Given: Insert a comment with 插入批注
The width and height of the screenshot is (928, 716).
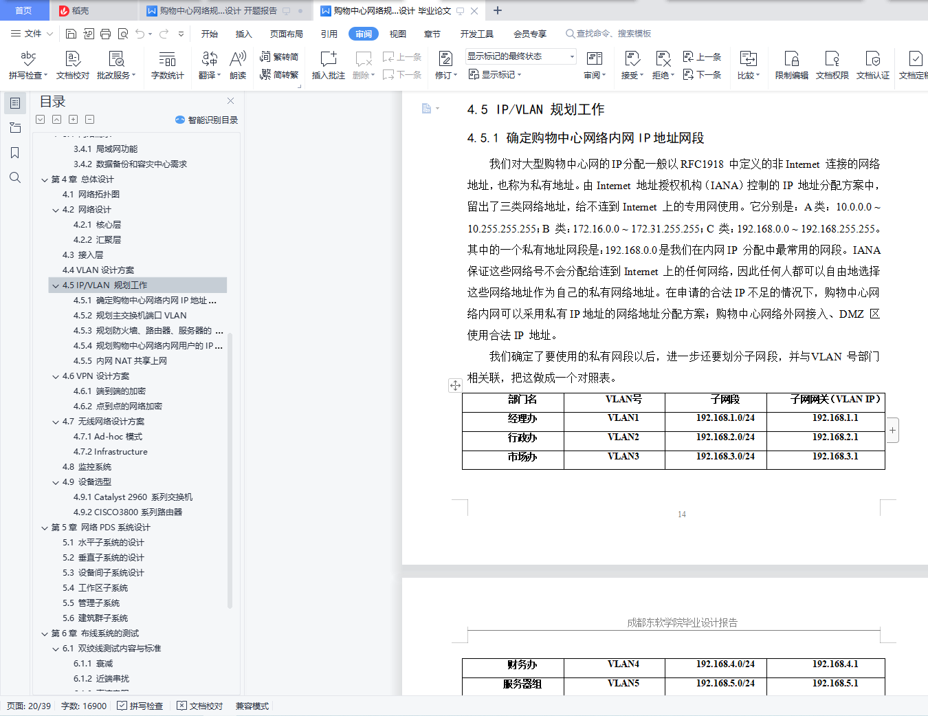Looking at the screenshot, I should [x=329, y=65].
